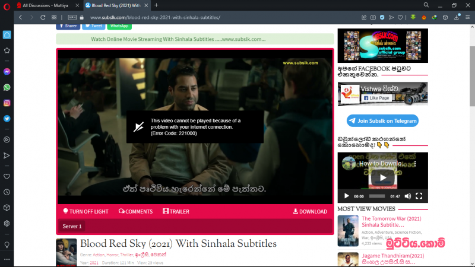The width and height of the screenshot is (475, 267).
Task: Reload the current page
Action: (43, 18)
